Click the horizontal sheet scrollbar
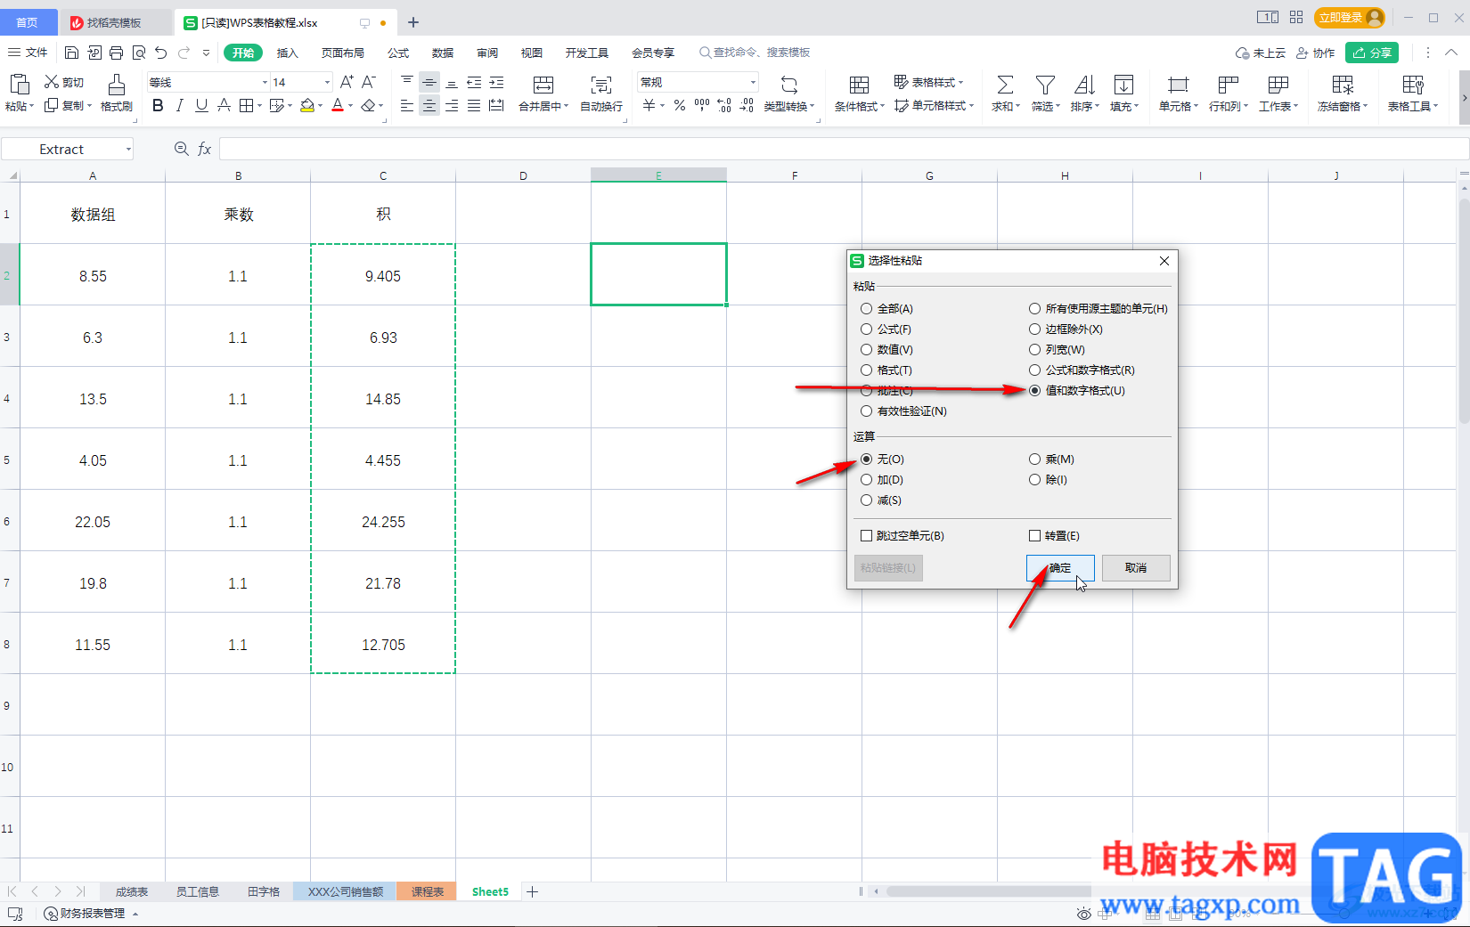The image size is (1470, 927). (x=989, y=891)
